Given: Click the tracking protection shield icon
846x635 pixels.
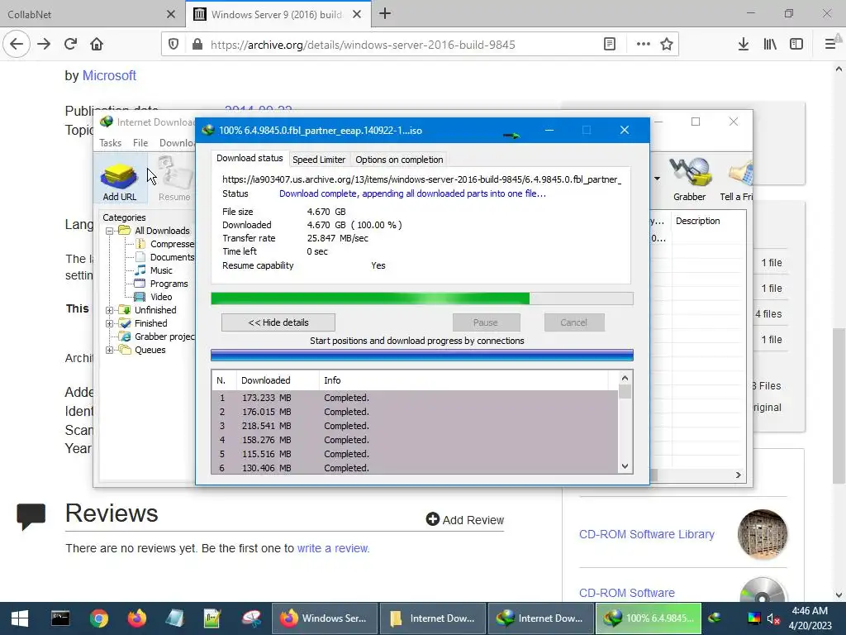Looking at the screenshot, I should click(173, 45).
